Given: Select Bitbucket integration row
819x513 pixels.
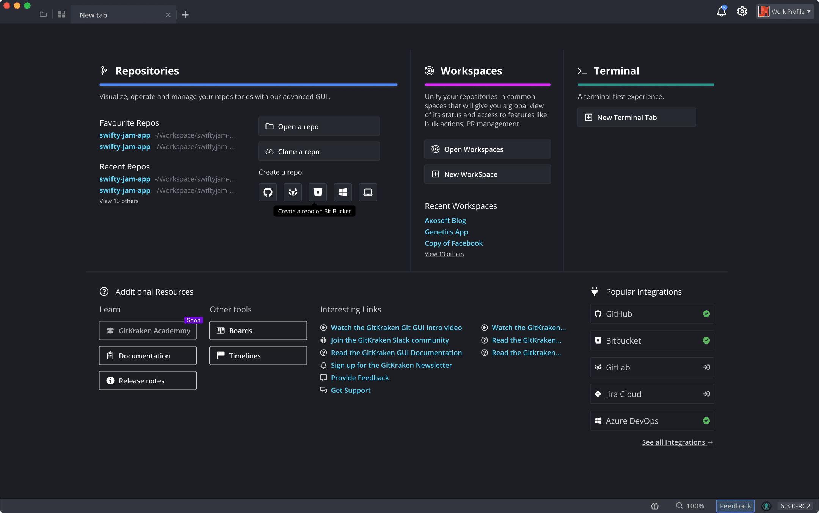Looking at the screenshot, I should (652, 340).
